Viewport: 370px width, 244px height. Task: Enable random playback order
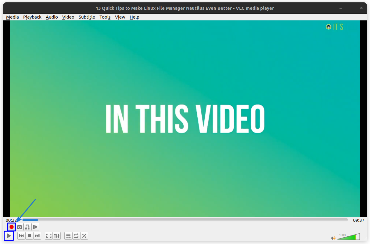click(84, 235)
